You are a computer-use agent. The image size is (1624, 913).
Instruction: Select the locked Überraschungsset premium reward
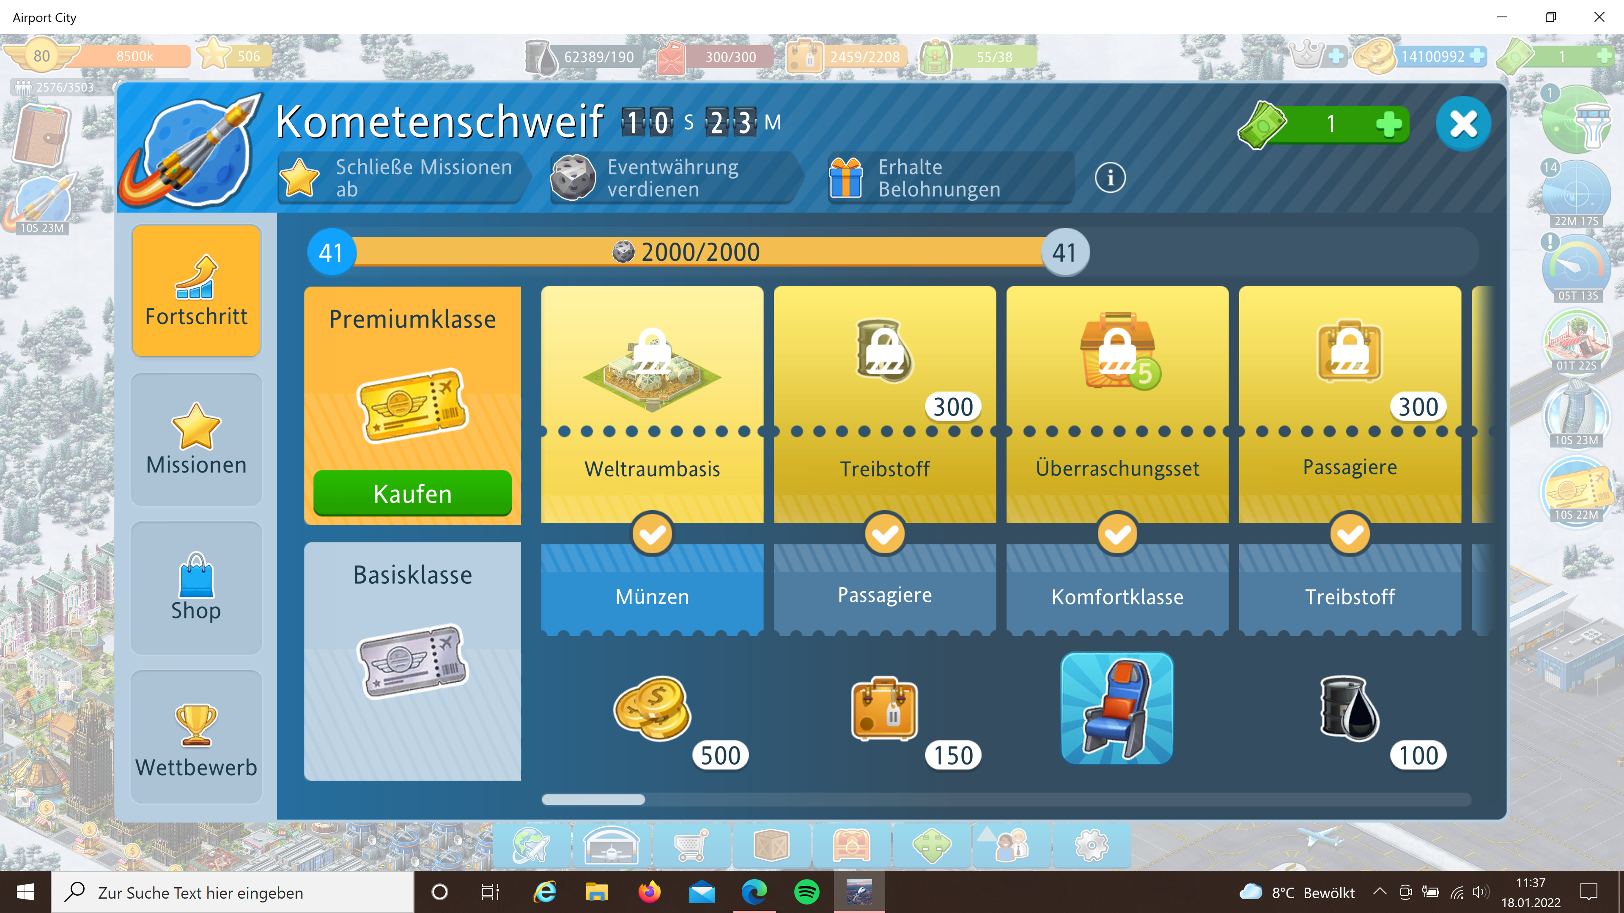(1117, 405)
